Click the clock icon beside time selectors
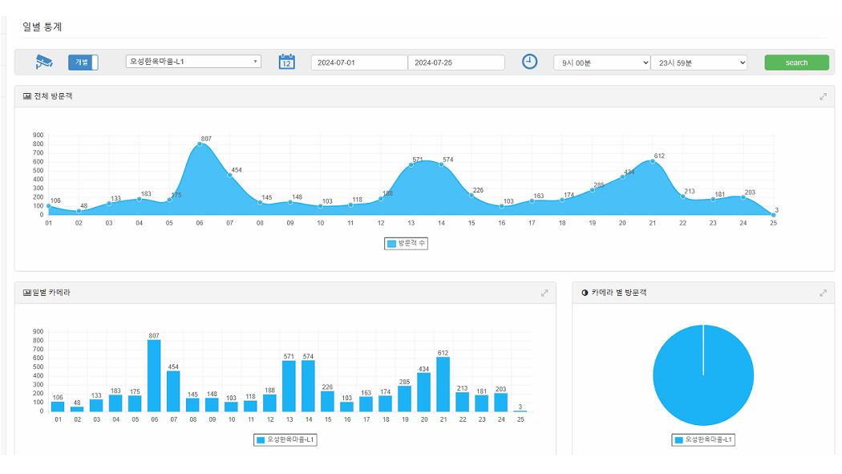 pos(529,62)
